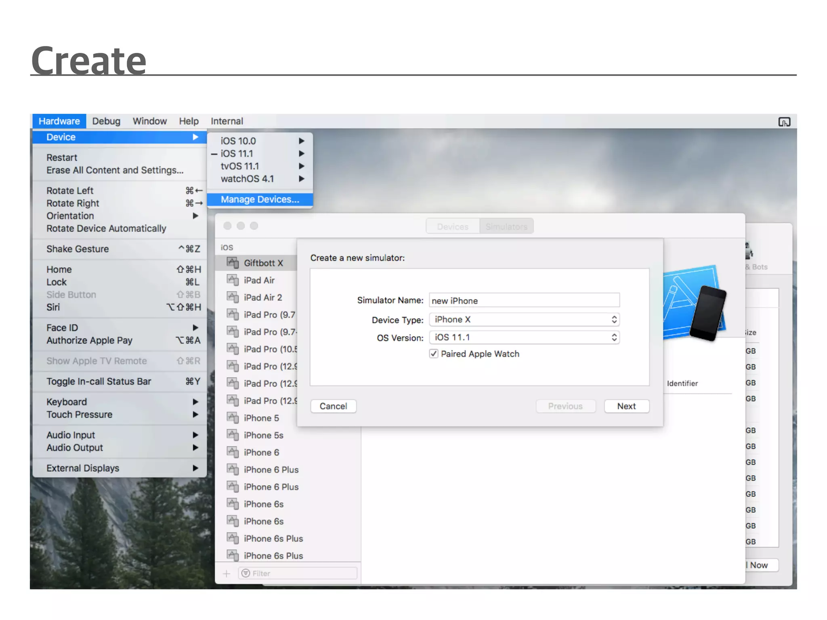Select Manage Devices menu item
Viewport: 827px width, 620px height.
tap(260, 199)
